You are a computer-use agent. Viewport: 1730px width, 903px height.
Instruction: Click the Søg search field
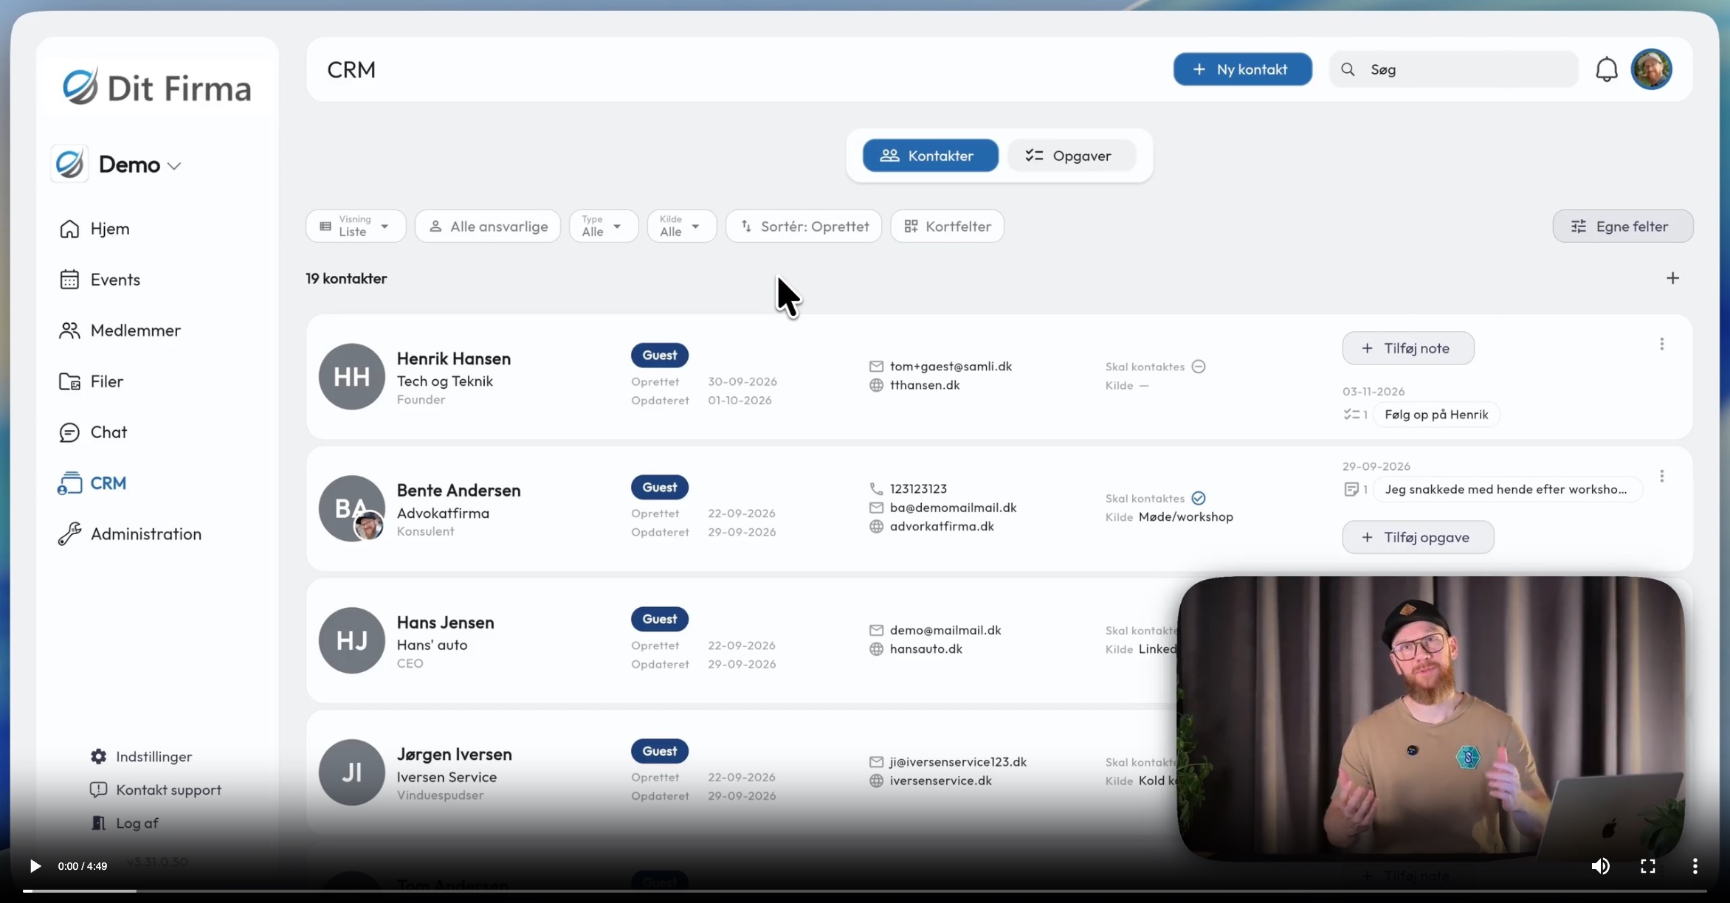[1453, 69]
